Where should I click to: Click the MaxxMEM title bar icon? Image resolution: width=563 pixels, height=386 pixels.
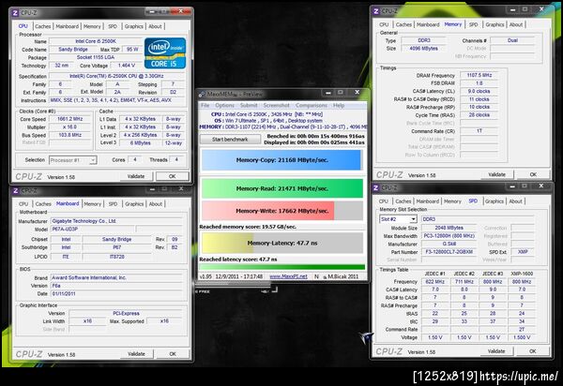[202, 95]
